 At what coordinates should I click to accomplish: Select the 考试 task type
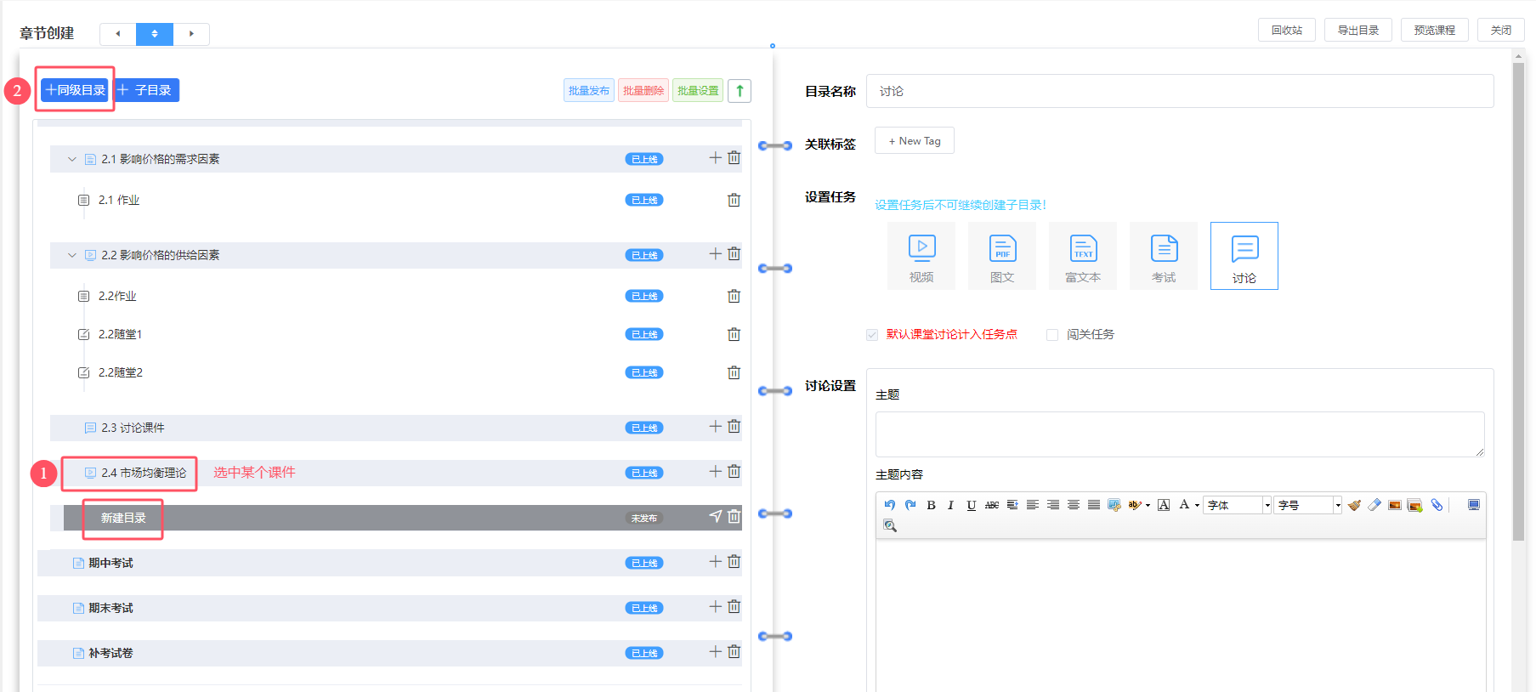pyautogui.click(x=1164, y=256)
